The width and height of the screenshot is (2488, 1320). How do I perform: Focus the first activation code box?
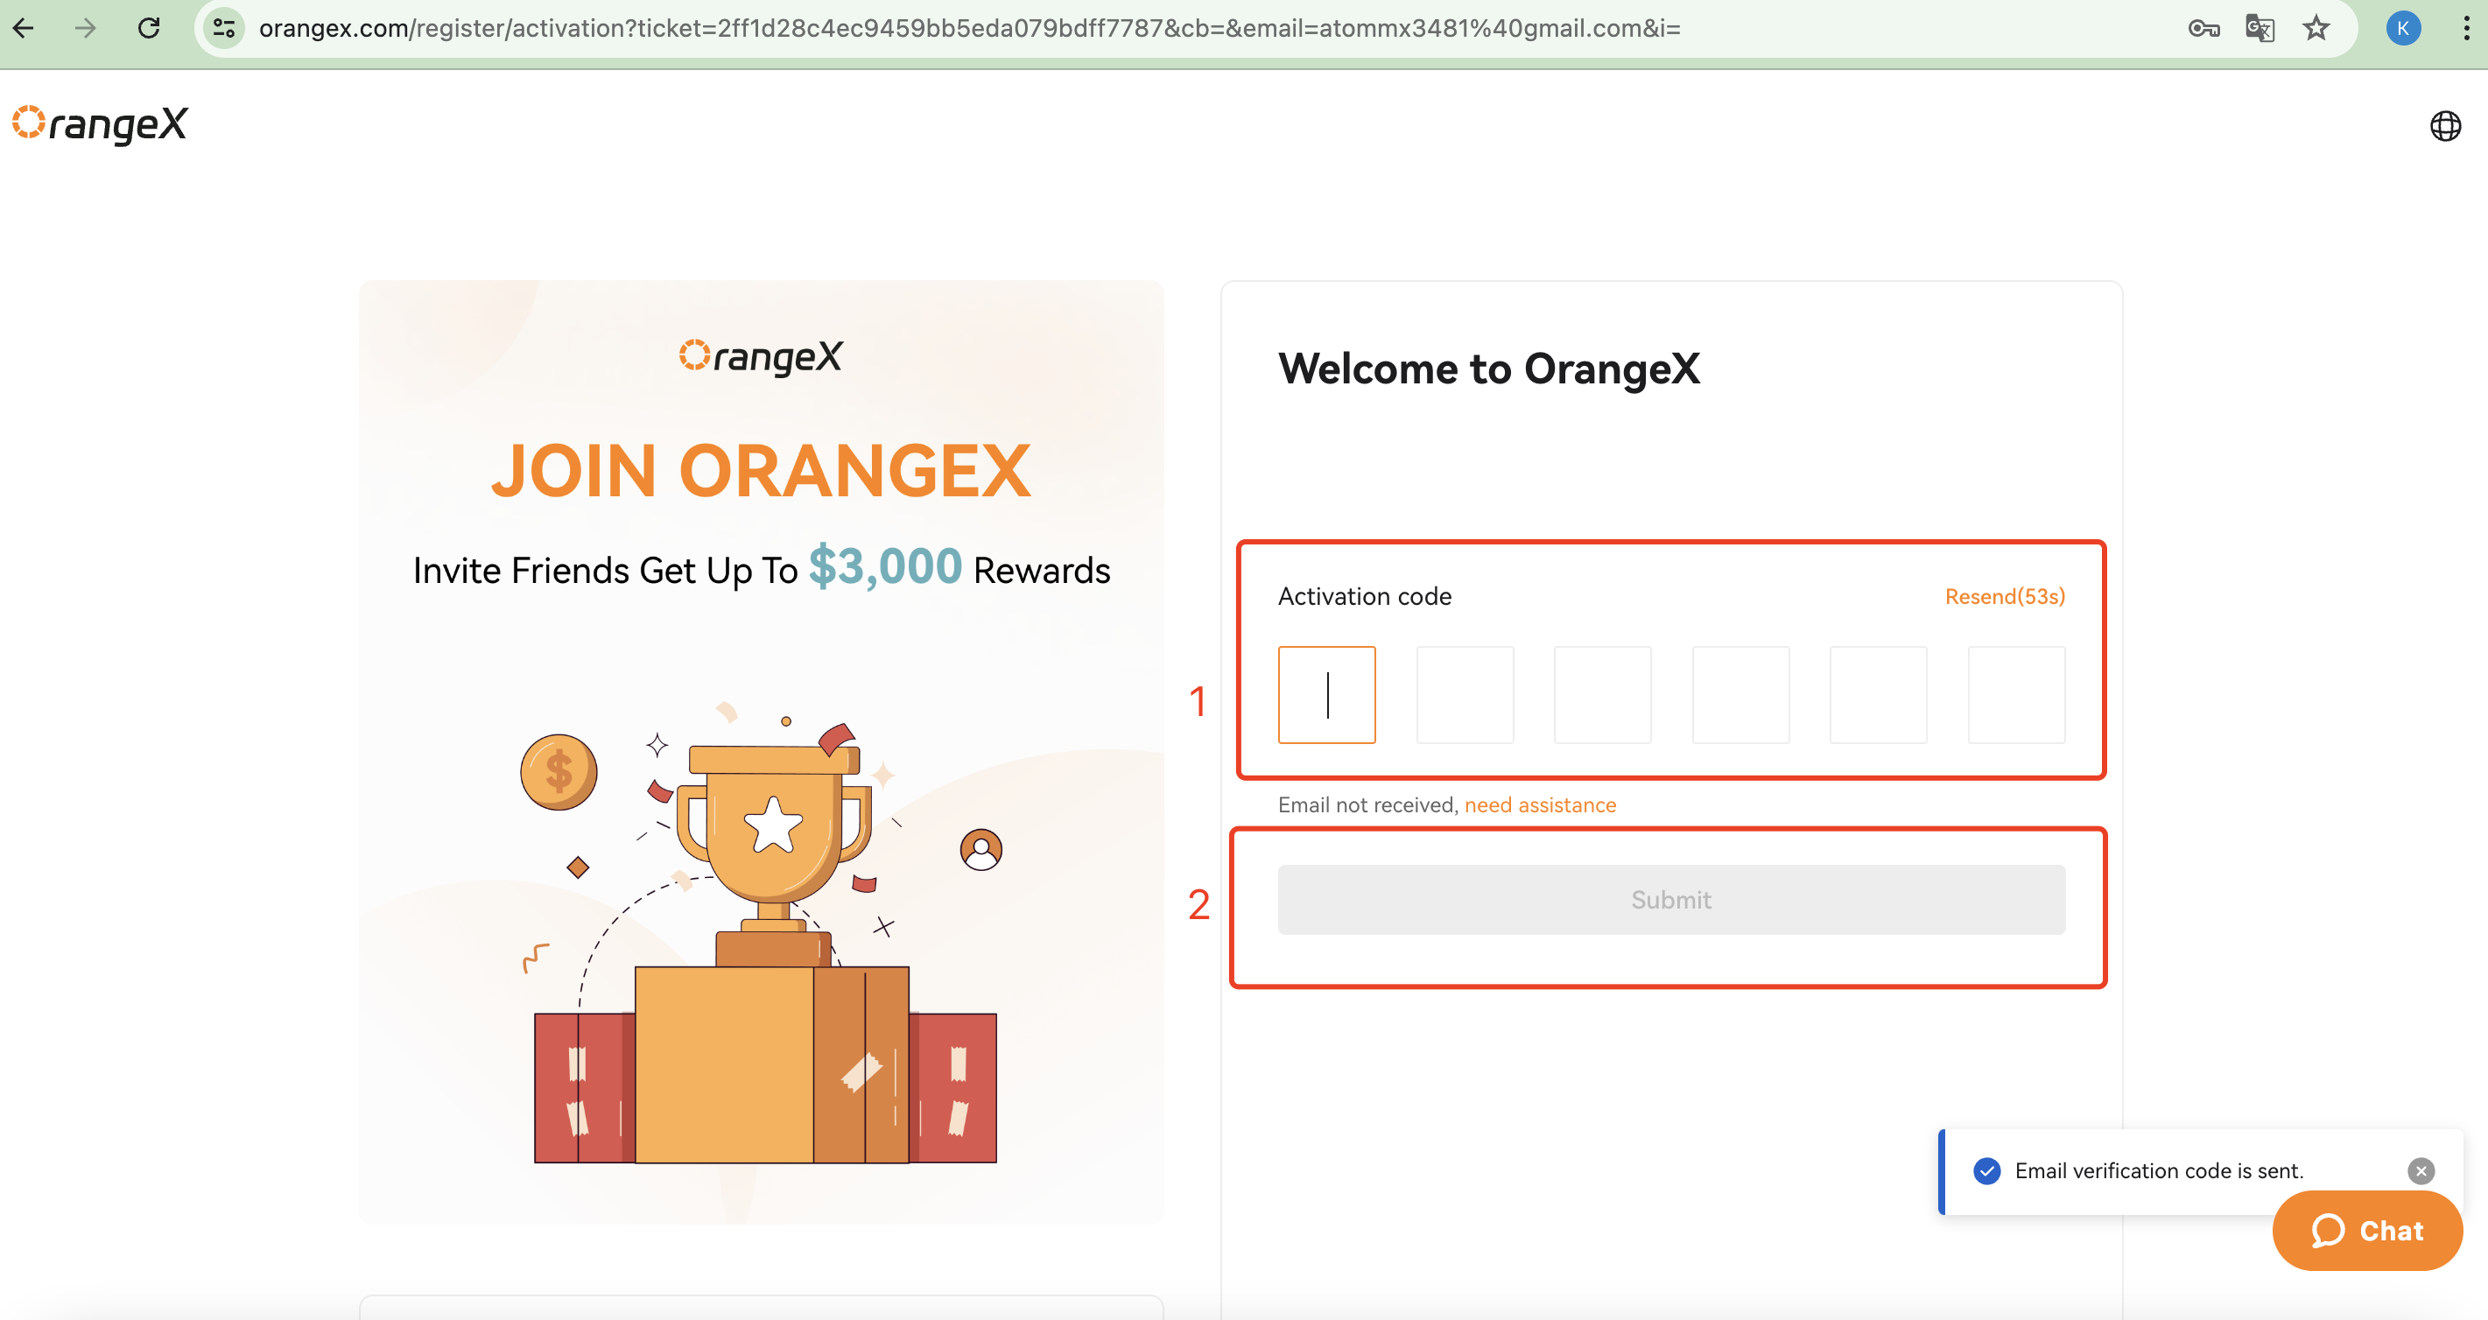click(x=1326, y=694)
